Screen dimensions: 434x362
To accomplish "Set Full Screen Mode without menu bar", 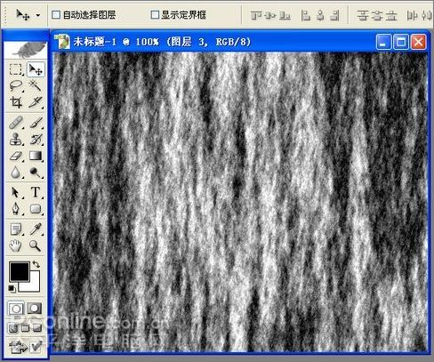I will tap(37, 328).
